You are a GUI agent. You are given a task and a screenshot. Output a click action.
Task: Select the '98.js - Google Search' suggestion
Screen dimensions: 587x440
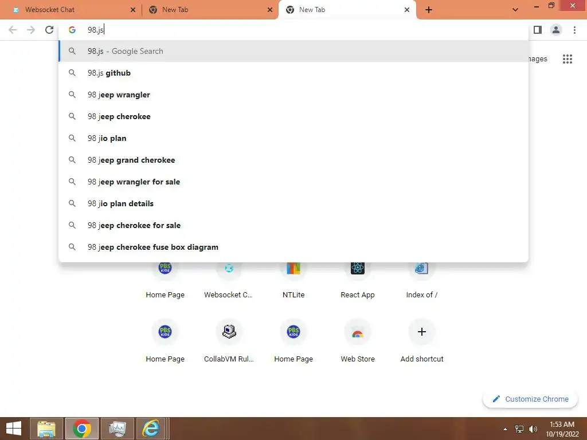coord(293,51)
